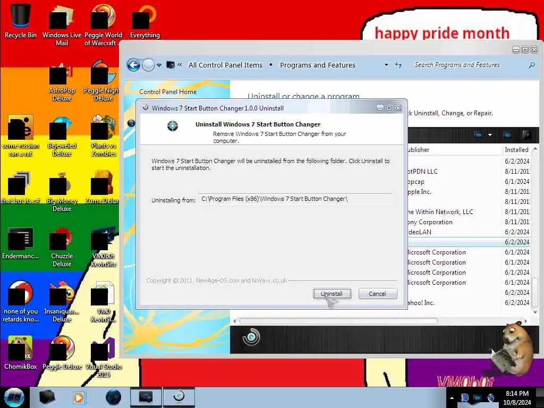Click All Control Panel Items breadcrumb
544x408 pixels.
[x=225, y=65]
